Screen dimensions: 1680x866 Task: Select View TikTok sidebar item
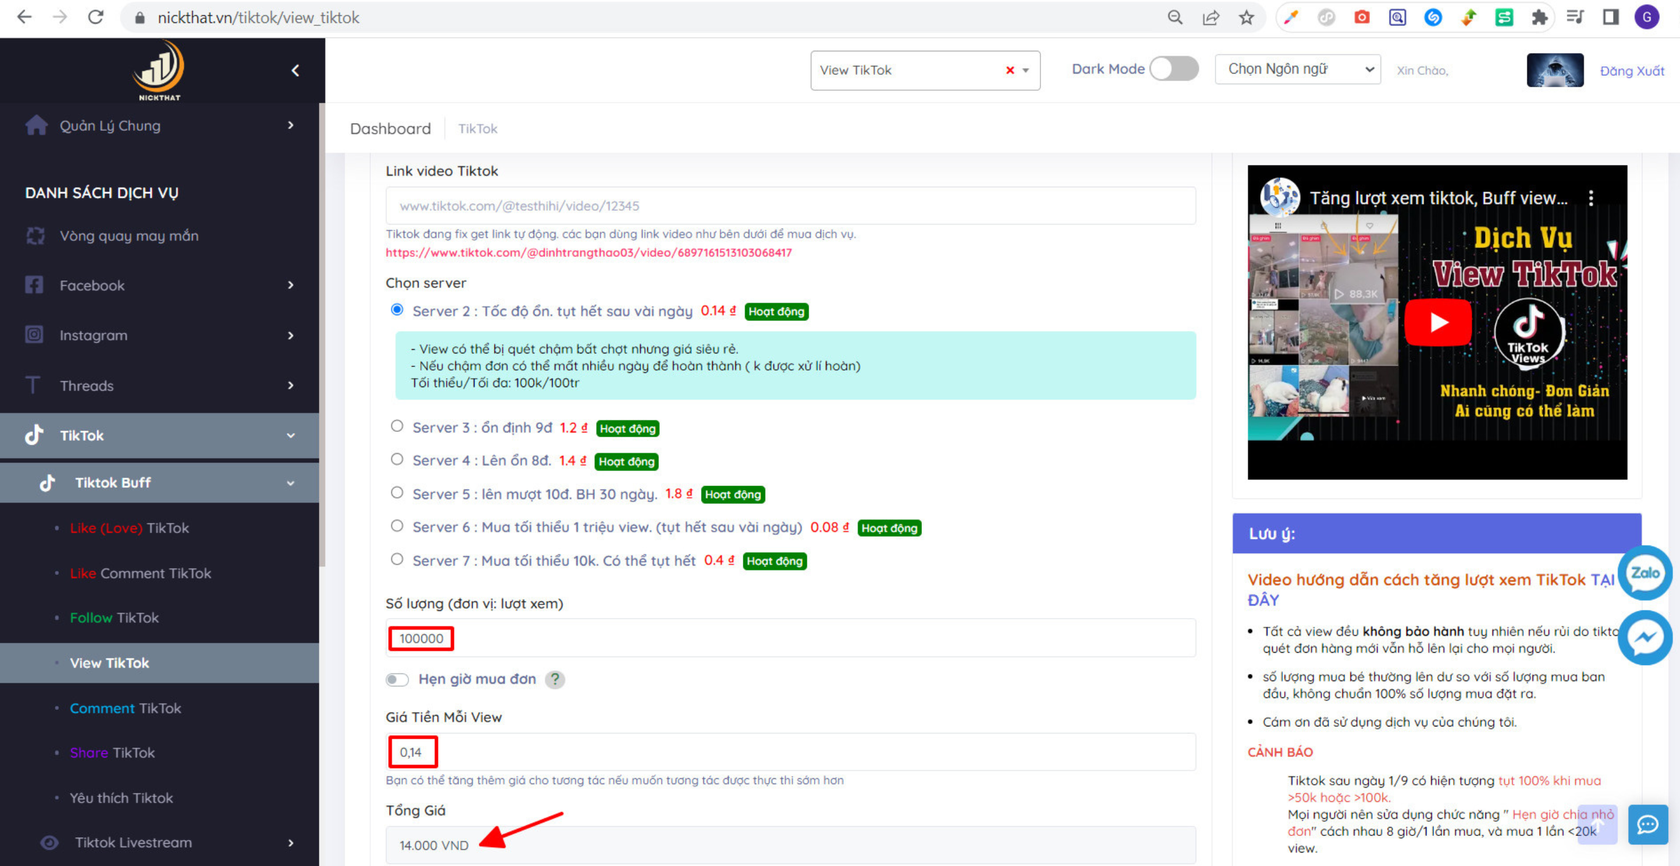[159, 663]
